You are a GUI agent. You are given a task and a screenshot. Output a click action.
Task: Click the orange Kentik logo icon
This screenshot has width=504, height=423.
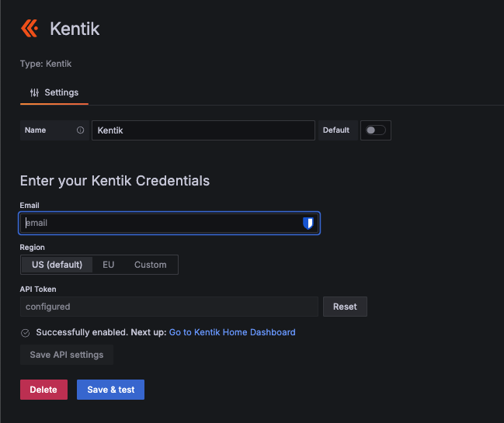pos(30,29)
